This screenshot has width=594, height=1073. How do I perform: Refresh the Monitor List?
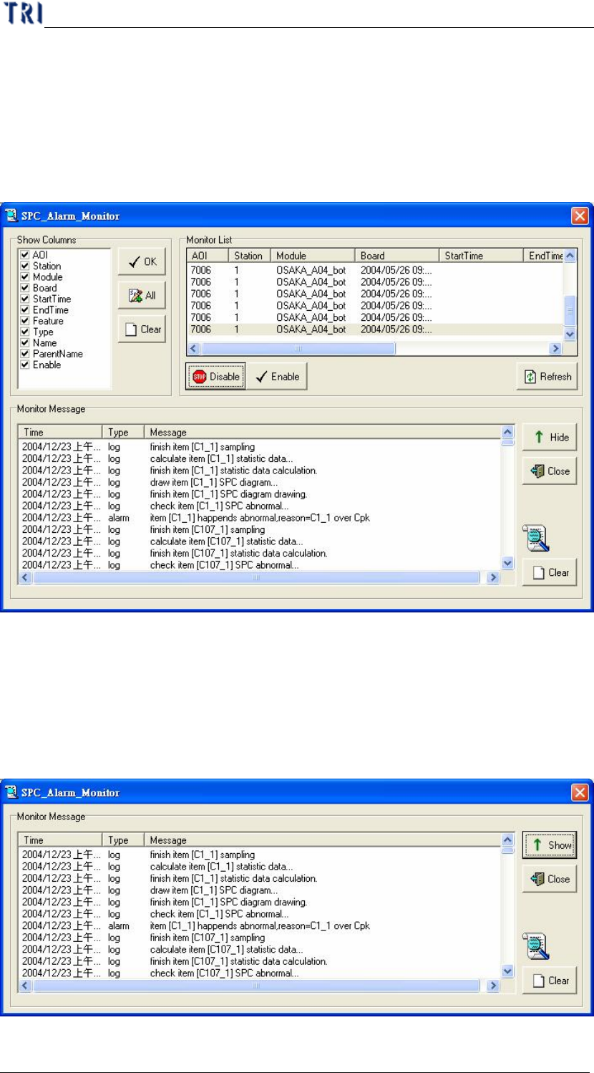click(x=547, y=376)
